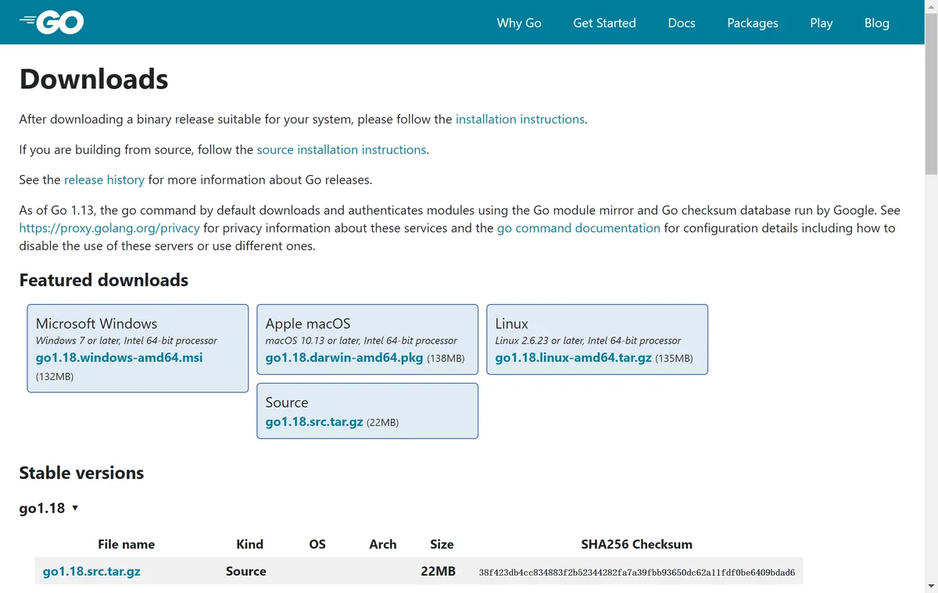Viewport: 938px width, 593px height.
Task: Open the source installation instructions link
Action: coord(342,149)
